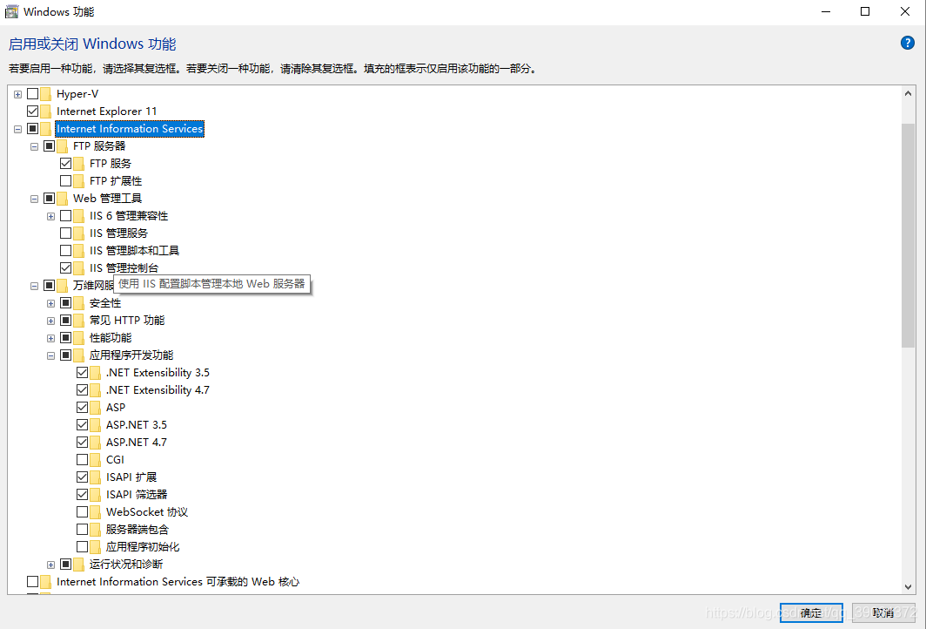The width and height of the screenshot is (926, 629).
Task: Click folder icon beside FTP 服务
Action: click(x=79, y=164)
